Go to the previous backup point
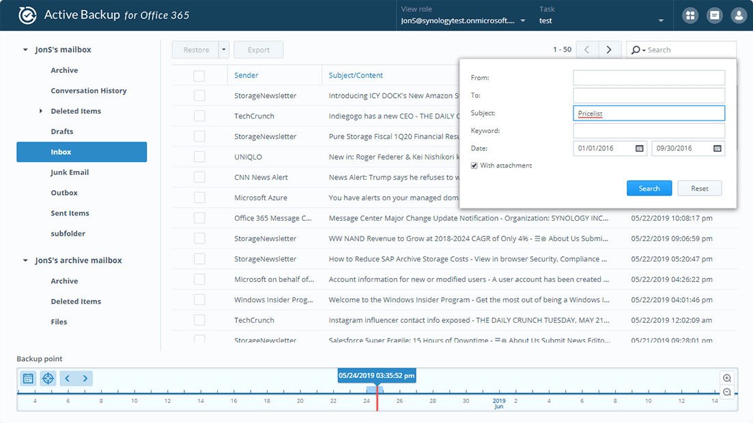The image size is (753, 423). click(67, 379)
